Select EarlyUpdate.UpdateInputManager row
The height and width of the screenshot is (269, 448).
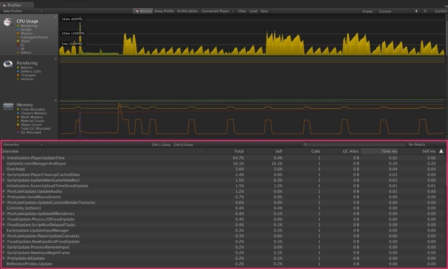(x=224, y=231)
